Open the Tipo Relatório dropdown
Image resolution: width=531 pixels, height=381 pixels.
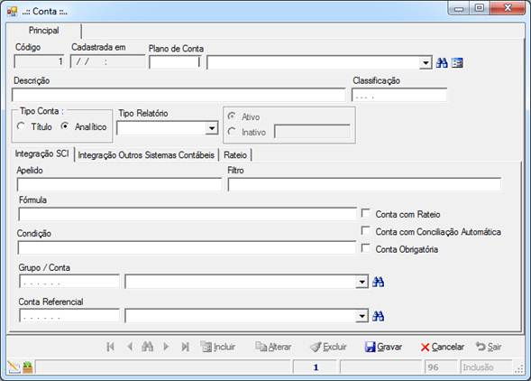[212, 128]
